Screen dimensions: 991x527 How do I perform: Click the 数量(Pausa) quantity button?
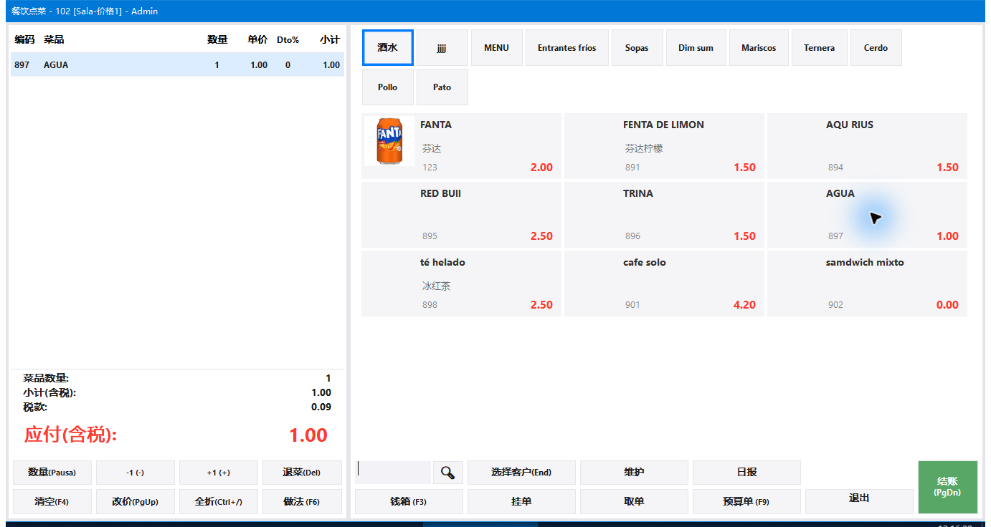click(x=52, y=473)
